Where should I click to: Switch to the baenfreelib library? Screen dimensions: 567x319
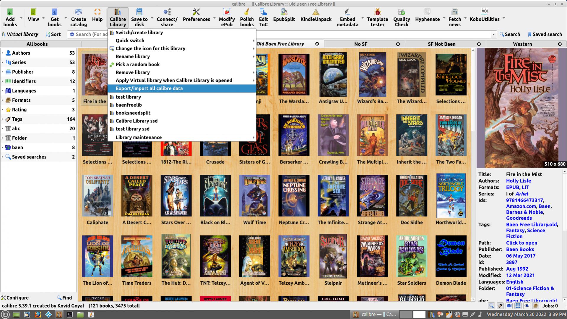182,105
